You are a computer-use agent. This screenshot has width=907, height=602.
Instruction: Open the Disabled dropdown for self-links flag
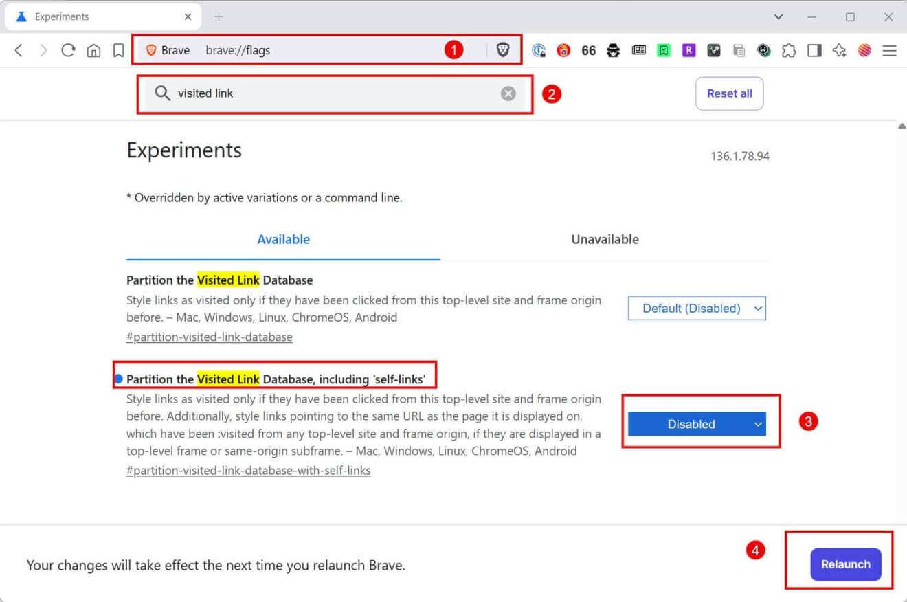click(697, 424)
